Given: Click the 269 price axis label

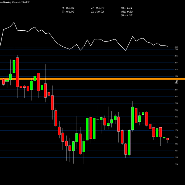Looking at the screenshot, I should pos(176,70).
